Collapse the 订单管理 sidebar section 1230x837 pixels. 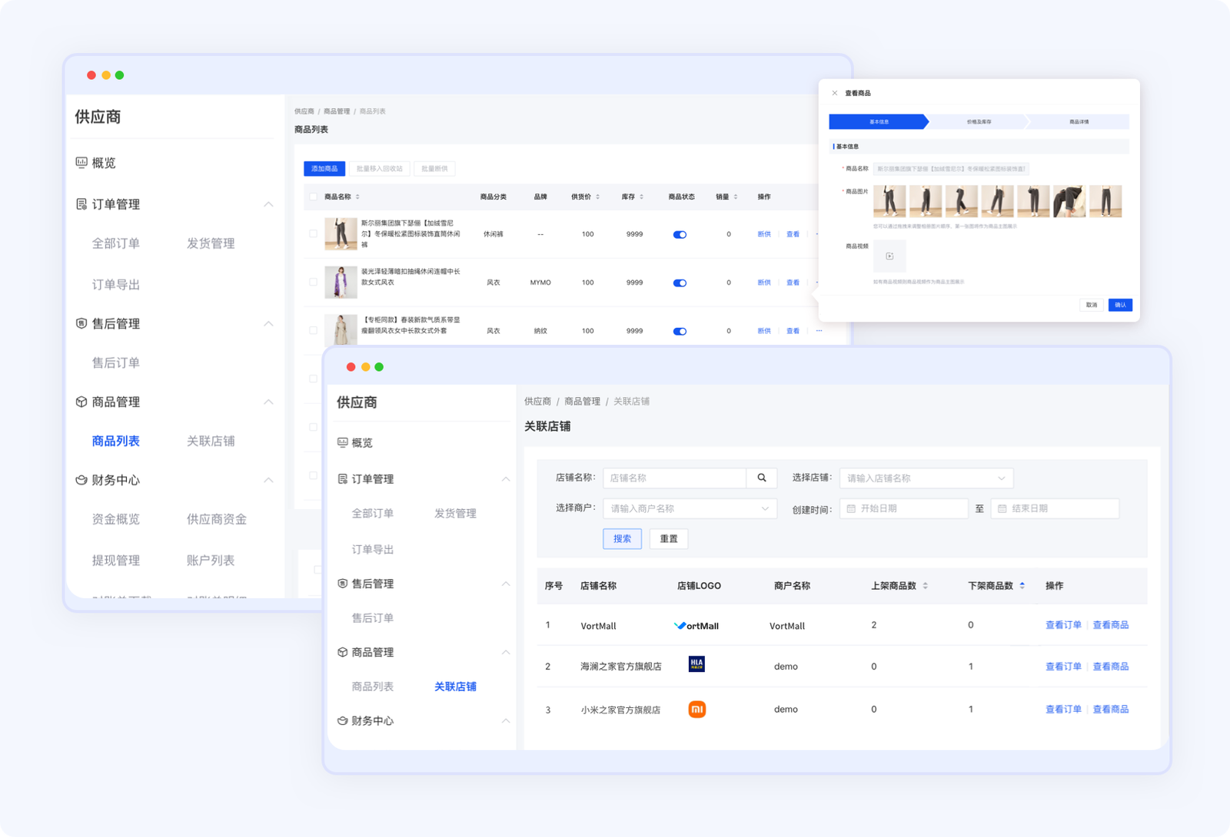(x=506, y=478)
